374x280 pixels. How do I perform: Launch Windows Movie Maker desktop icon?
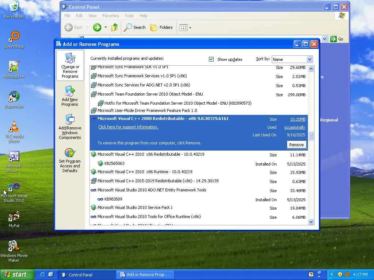[x=14, y=252]
